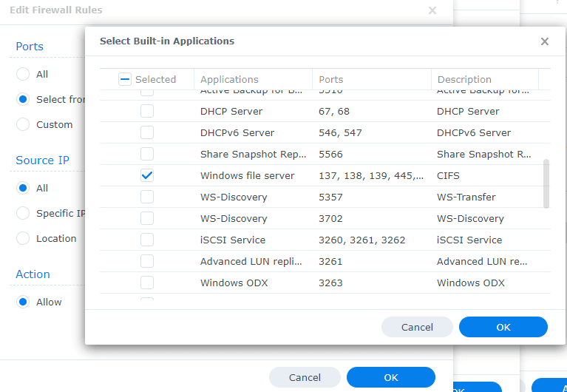Select the All ports radio button

pos(23,74)
